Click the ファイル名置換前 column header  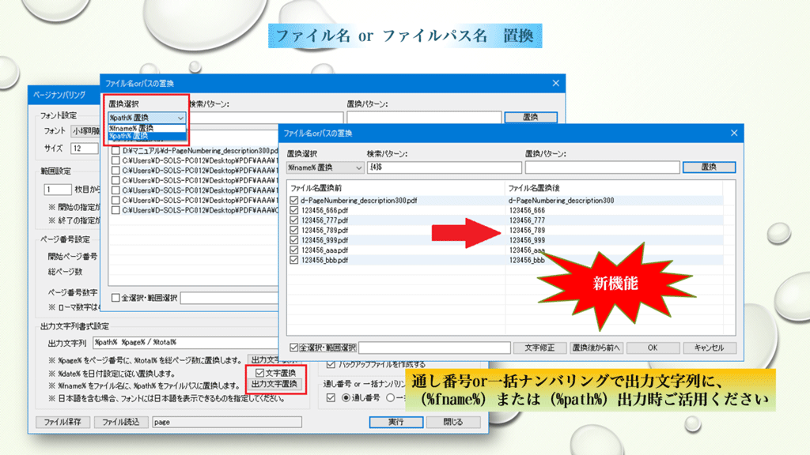[396, 188]
